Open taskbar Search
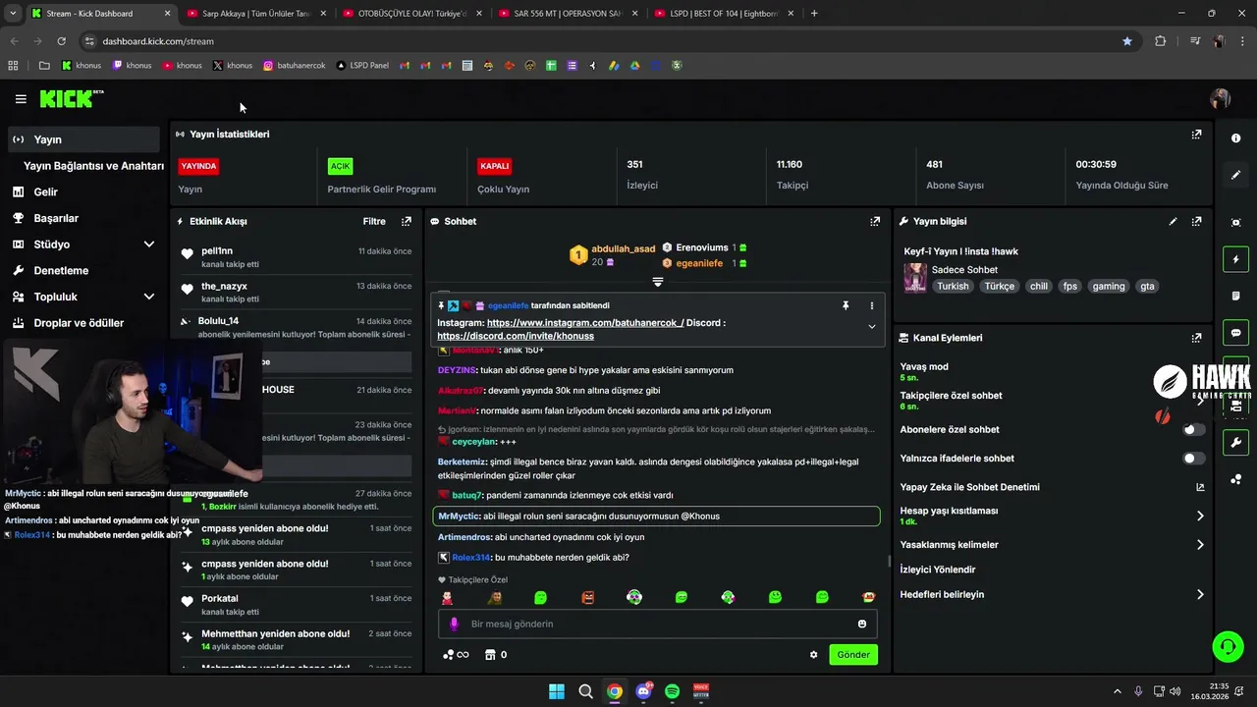Viewport: 1257px width, 707px height. coord(585,691)
